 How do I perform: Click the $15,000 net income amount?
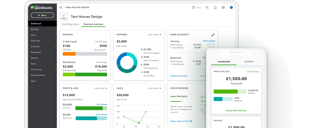pos(69,95)
